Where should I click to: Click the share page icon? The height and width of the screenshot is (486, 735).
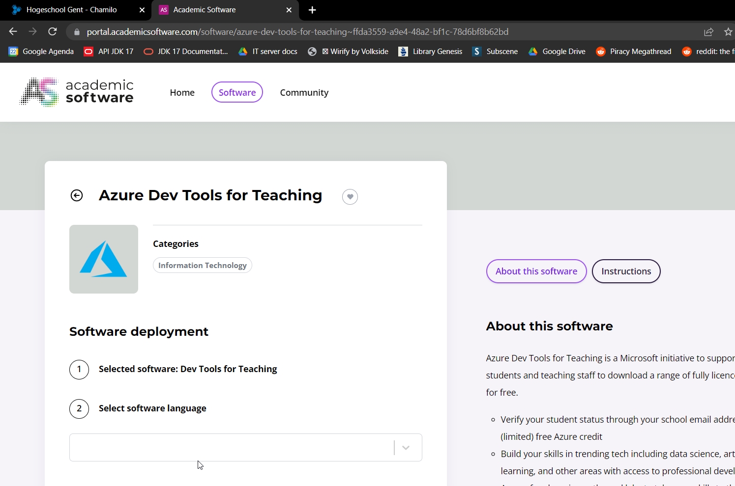tap(708, 32)
